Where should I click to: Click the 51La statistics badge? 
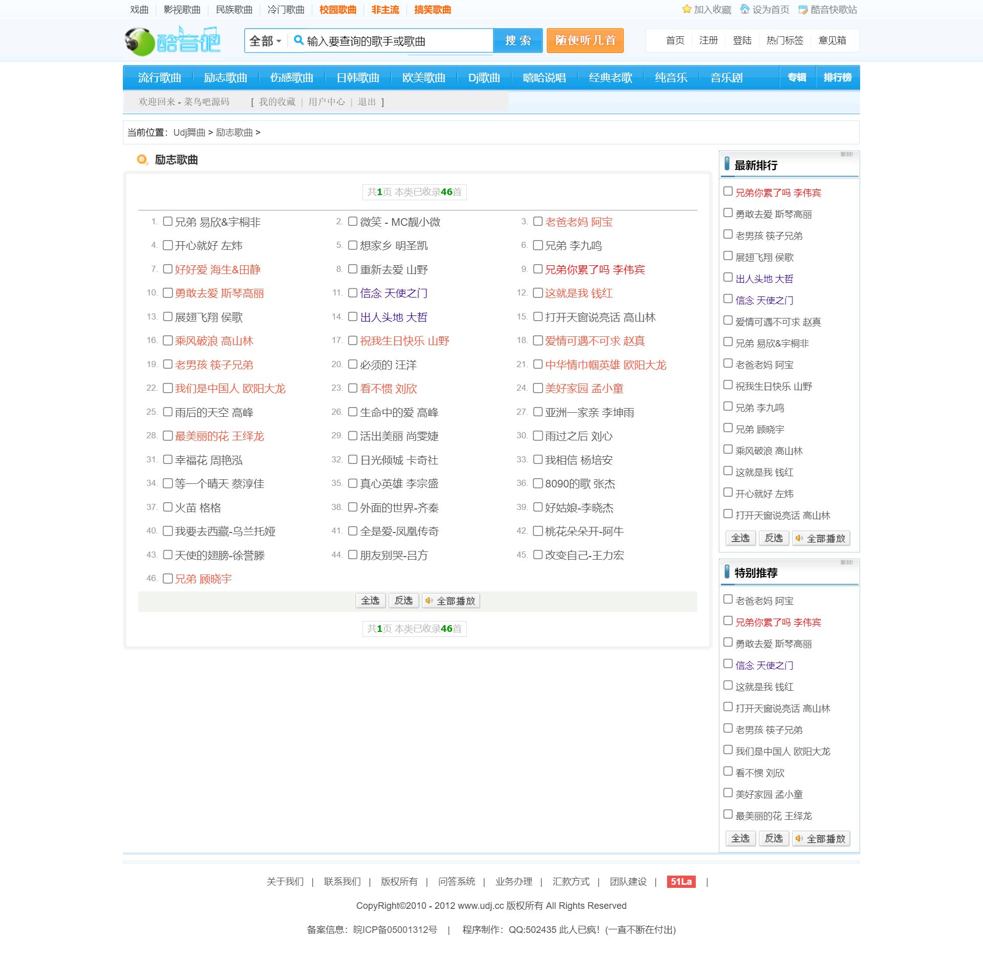[681, 882]
